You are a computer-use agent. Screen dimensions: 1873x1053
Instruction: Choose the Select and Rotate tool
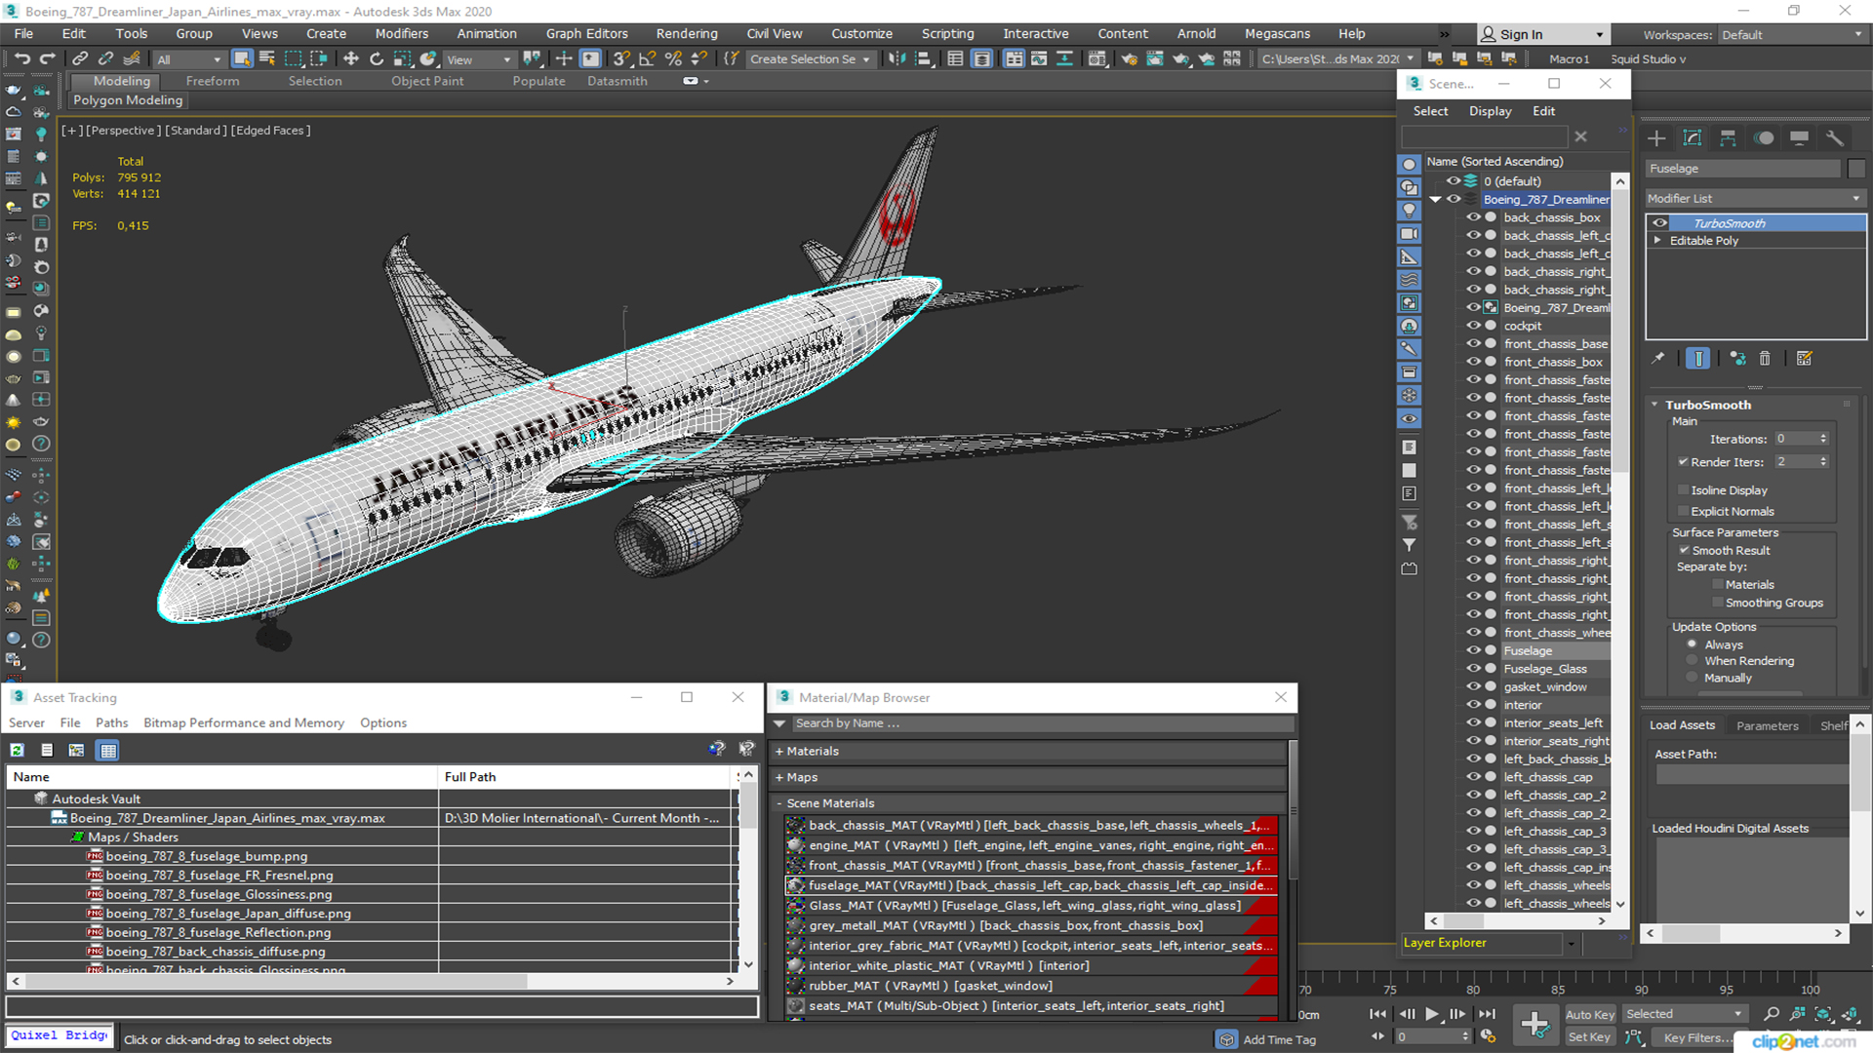[x=377, y=59]
